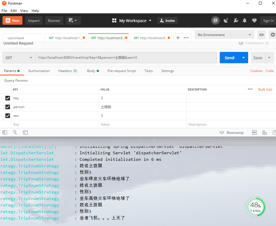The image size is (276, 226).
Task: Toggle the sidebar icon in status bar
Action: tap(5, 132)
